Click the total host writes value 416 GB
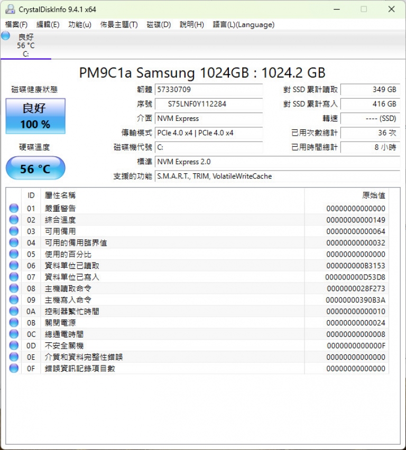The width and height of the screenshot is (406, 450). coord(370,104)
